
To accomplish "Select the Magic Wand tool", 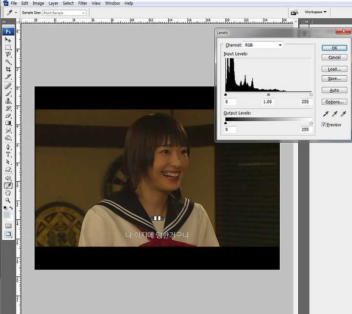I will click(8, 62).
